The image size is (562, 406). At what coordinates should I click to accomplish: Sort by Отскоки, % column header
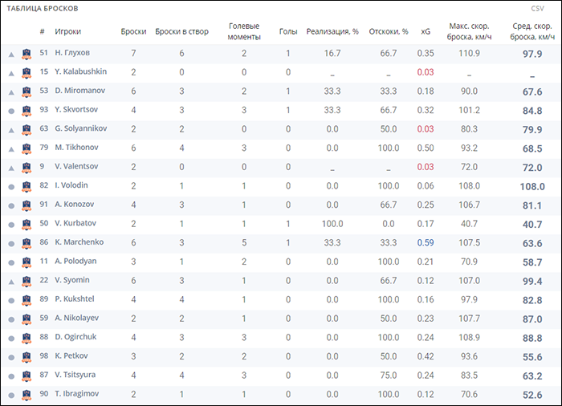pyautogui.click(x=389, y=31)
